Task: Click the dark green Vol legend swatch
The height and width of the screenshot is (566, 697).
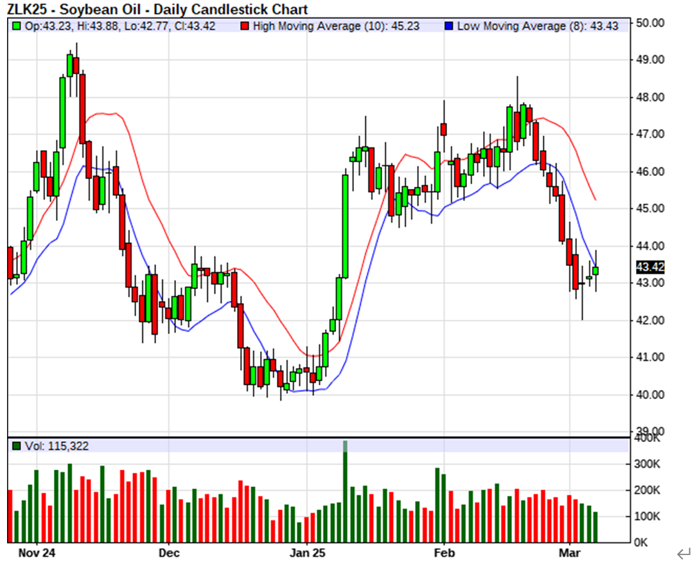Action: (x=16, y=445)
